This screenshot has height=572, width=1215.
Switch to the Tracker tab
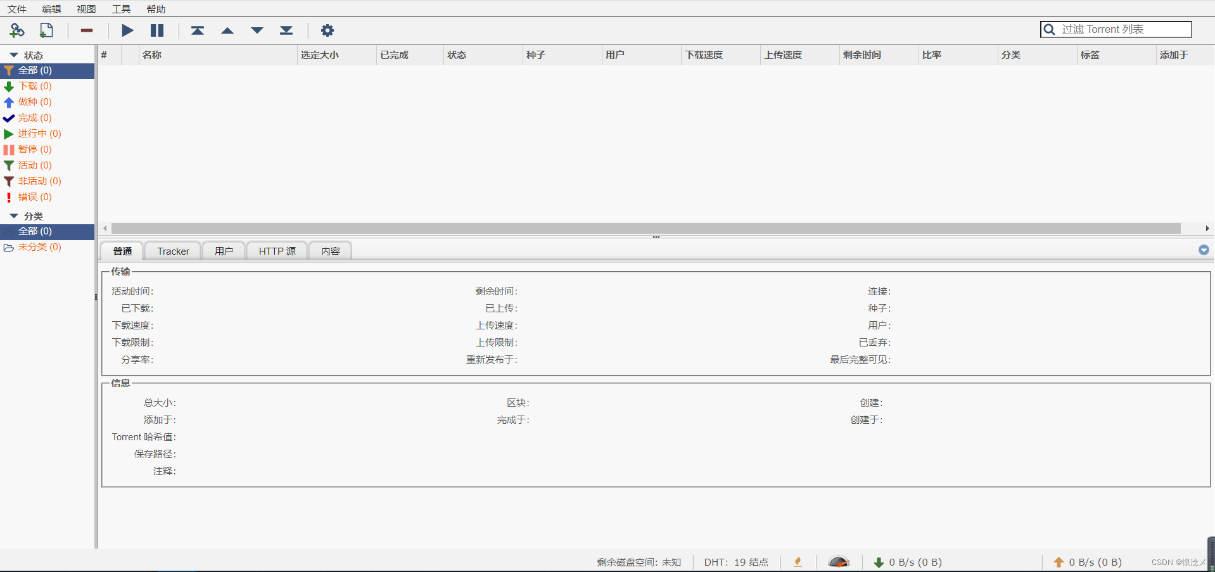click(173, 251)
